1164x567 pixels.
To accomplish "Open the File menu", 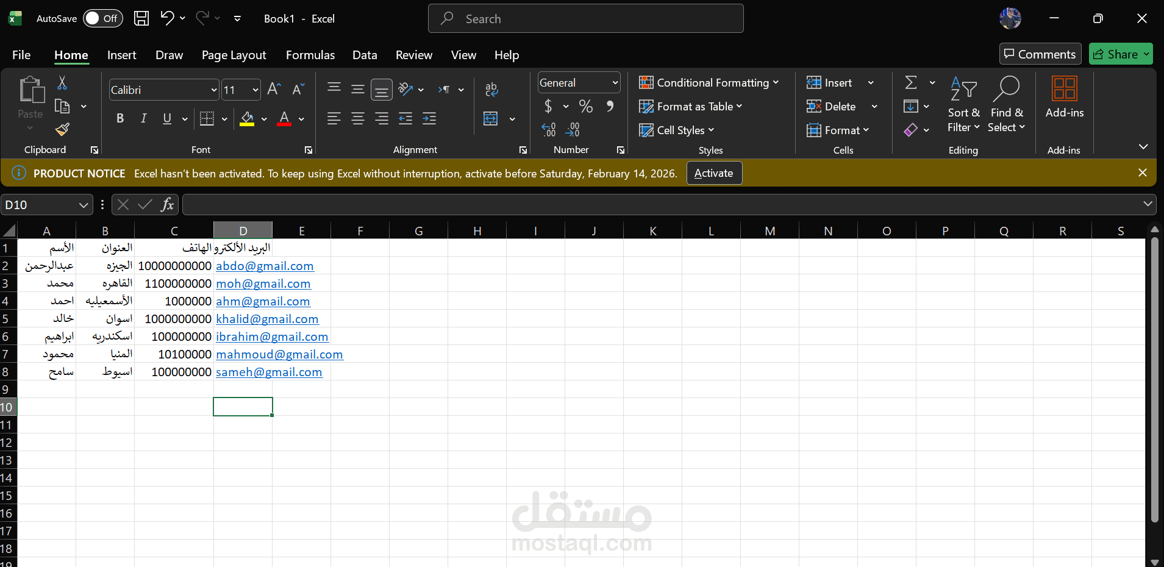I will point(21,55).
